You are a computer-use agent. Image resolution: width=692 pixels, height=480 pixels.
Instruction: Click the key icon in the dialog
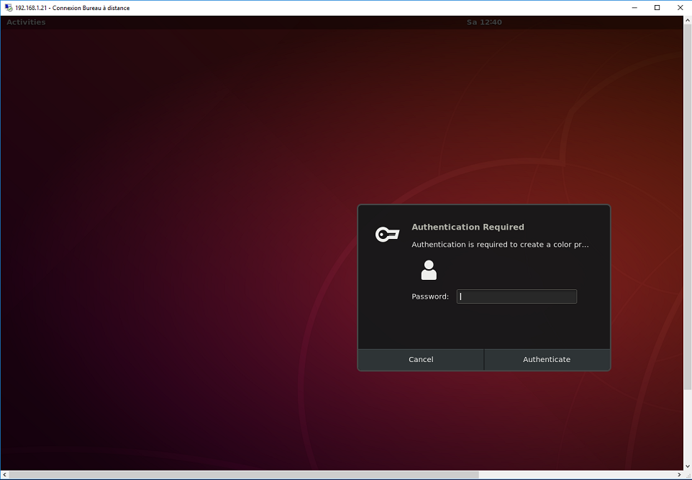click(x=387, y=234)
